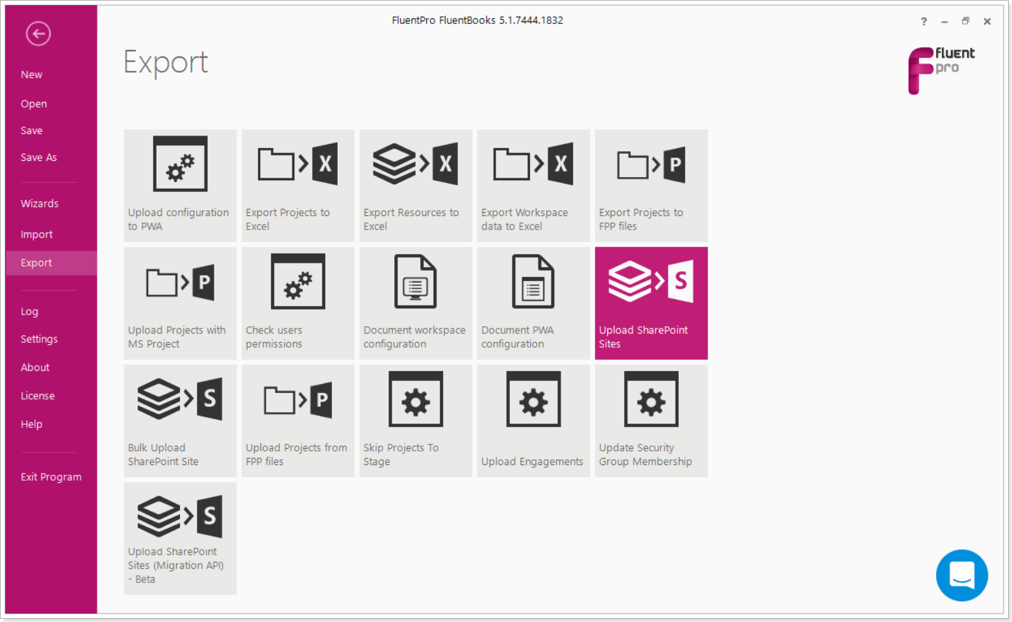
Task: Launch Upload Projects with MS Project tile
Action: 180,303
